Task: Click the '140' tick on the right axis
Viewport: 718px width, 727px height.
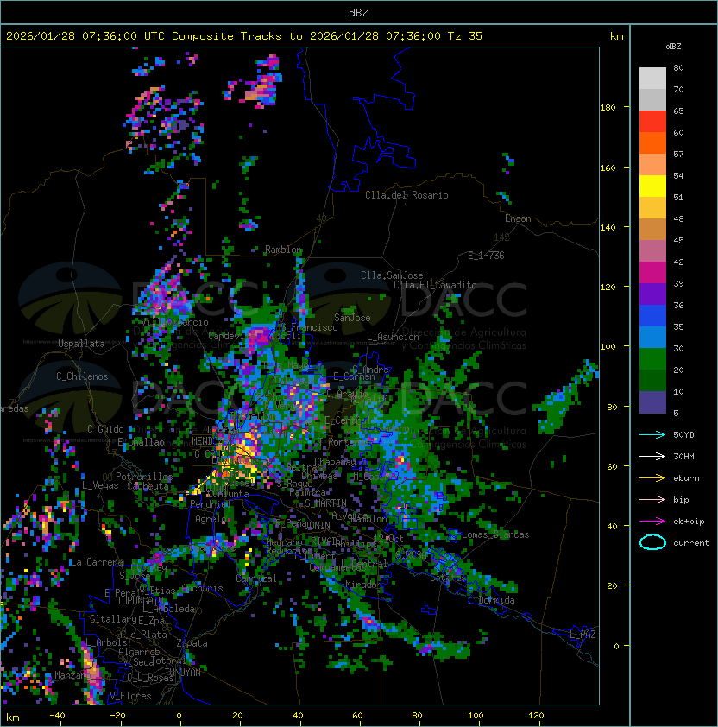Action: [x=608, y=227]
